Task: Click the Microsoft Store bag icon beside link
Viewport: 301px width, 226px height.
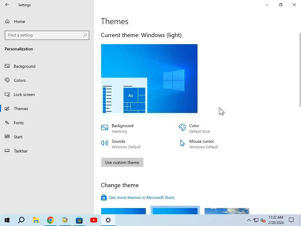Action: coord(104,197)
